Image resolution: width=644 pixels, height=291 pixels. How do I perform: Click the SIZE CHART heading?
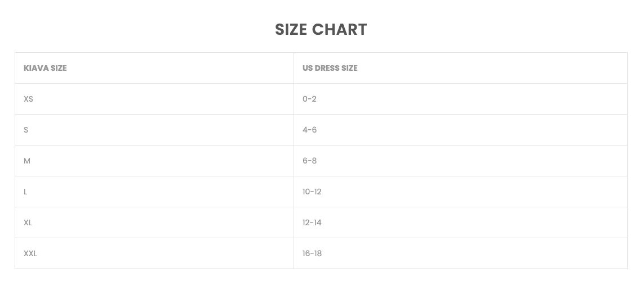click(321, 30)
